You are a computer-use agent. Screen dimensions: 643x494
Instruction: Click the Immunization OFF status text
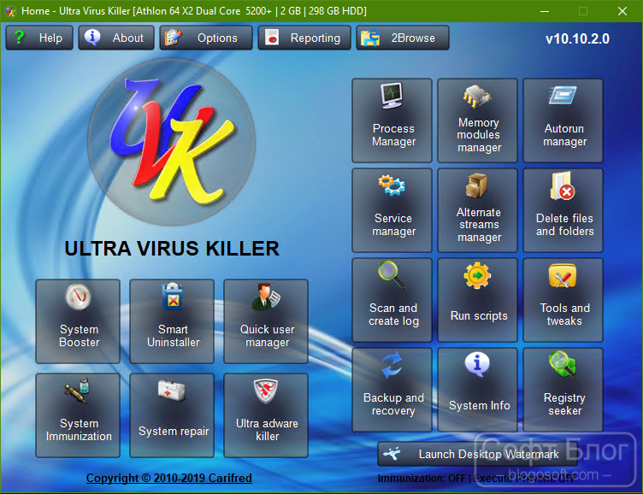pyautogui.click(x=422, y=479)
